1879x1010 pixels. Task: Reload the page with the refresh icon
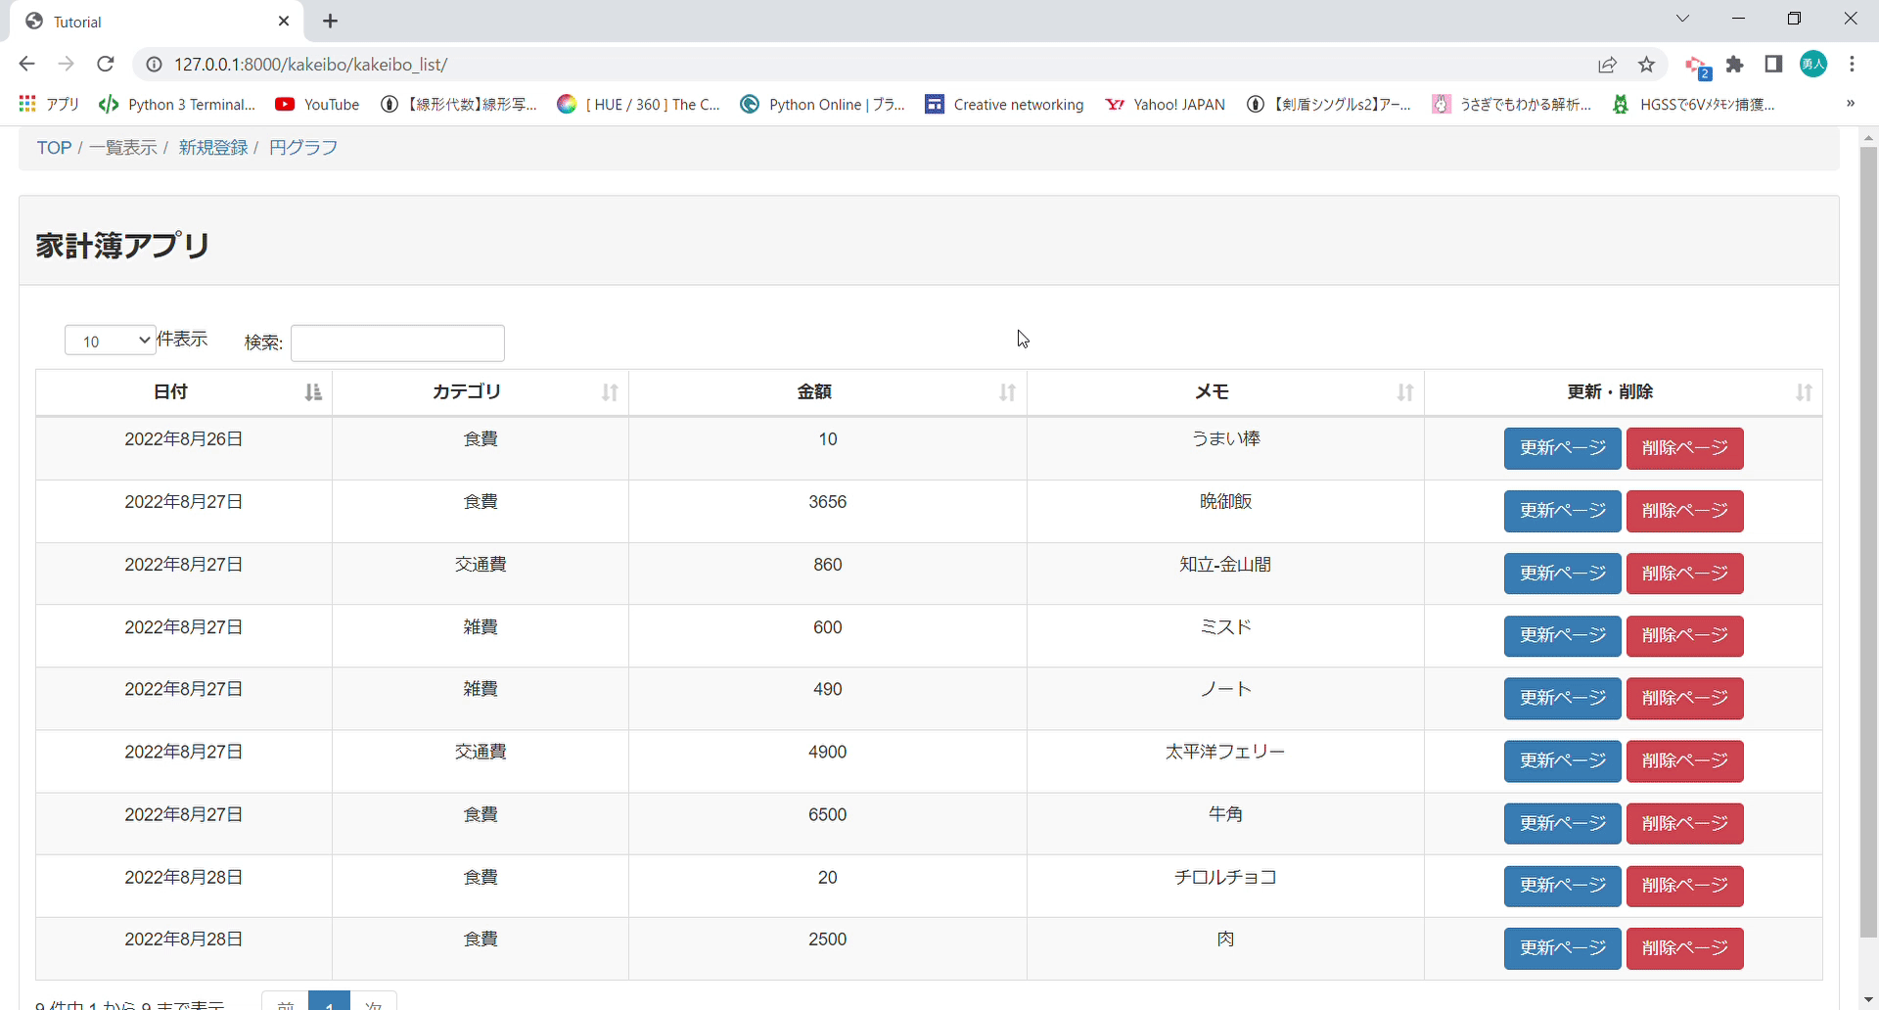[106, 64]
